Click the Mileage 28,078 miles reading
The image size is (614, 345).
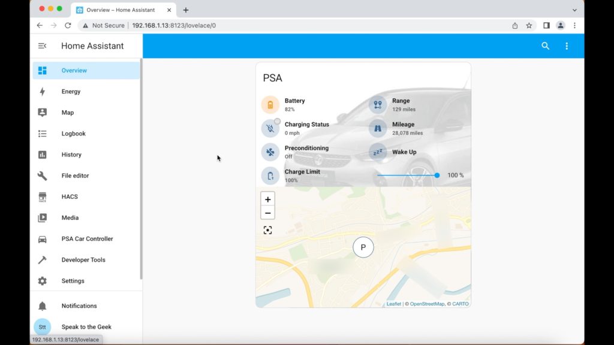(x=408, y=133)
